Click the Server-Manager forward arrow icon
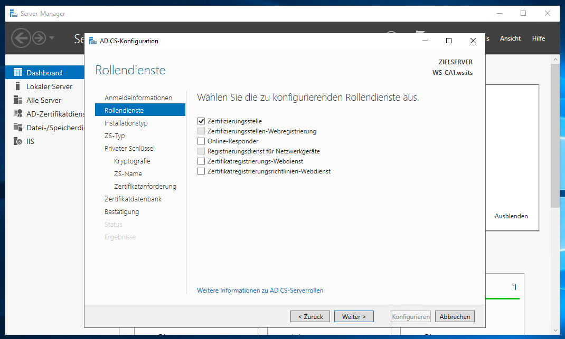 click(x=39, y=38)
